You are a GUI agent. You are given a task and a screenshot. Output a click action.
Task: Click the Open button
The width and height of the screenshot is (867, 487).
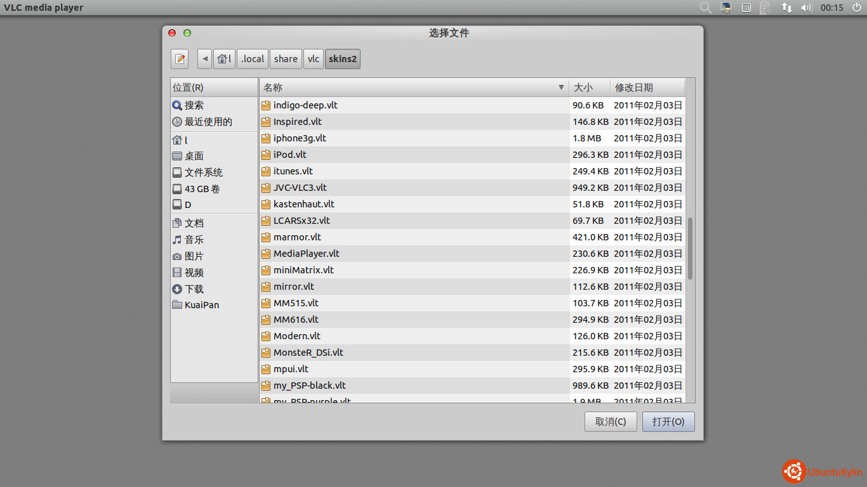pyautogui.click(x=668, y=422)
